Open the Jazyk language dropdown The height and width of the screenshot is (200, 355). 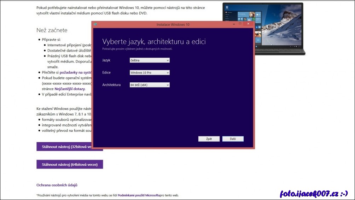150,60
